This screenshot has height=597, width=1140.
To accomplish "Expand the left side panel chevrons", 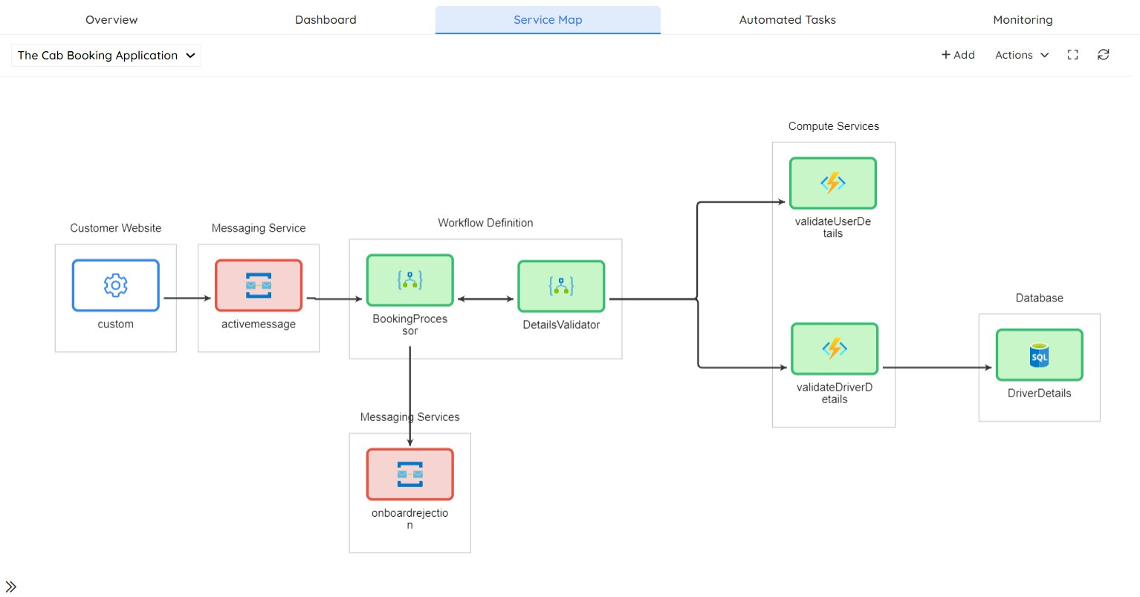I will (x=11, y=587).
